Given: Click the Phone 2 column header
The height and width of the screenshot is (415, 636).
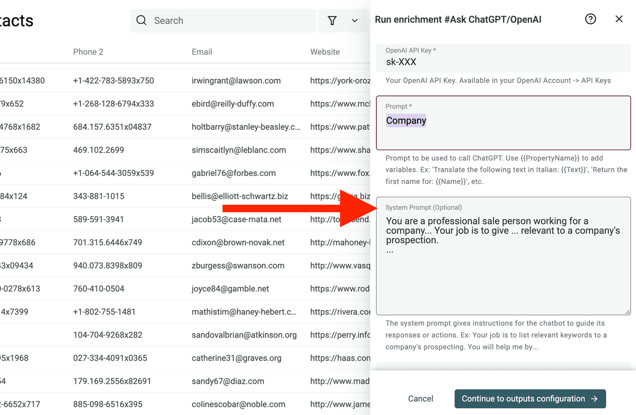Looking at the screenshot, I should 88,52.
